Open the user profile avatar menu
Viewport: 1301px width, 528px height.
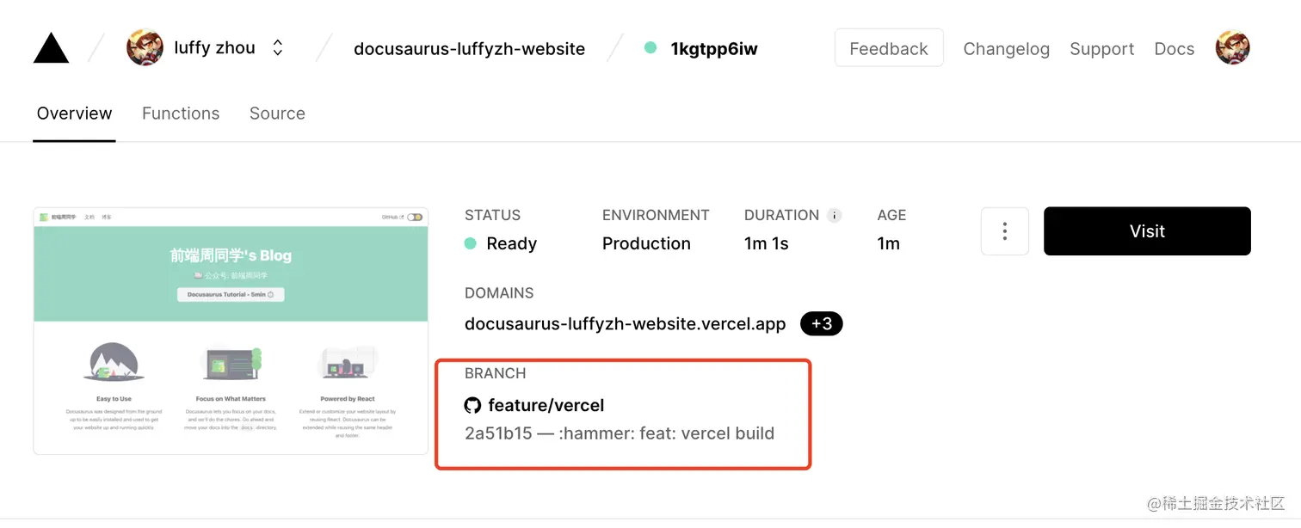point(1232,48)
